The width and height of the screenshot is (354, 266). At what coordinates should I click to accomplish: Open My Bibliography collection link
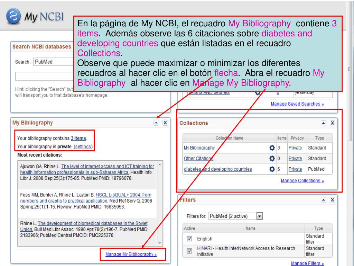coord(199,148)
